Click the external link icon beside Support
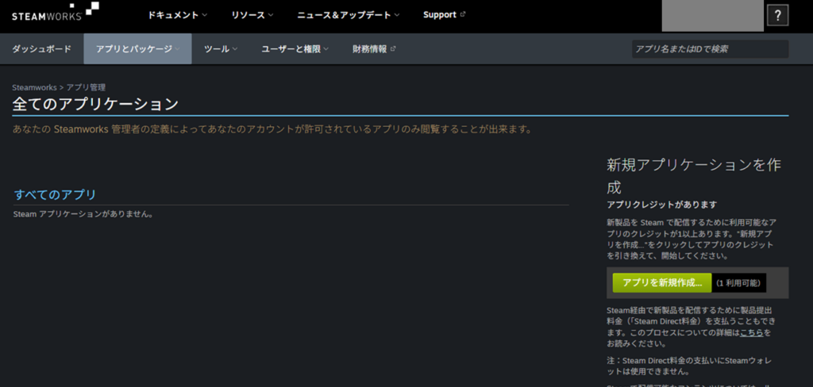This screenshot has height=387, width=813. click(x=464, y=15)
